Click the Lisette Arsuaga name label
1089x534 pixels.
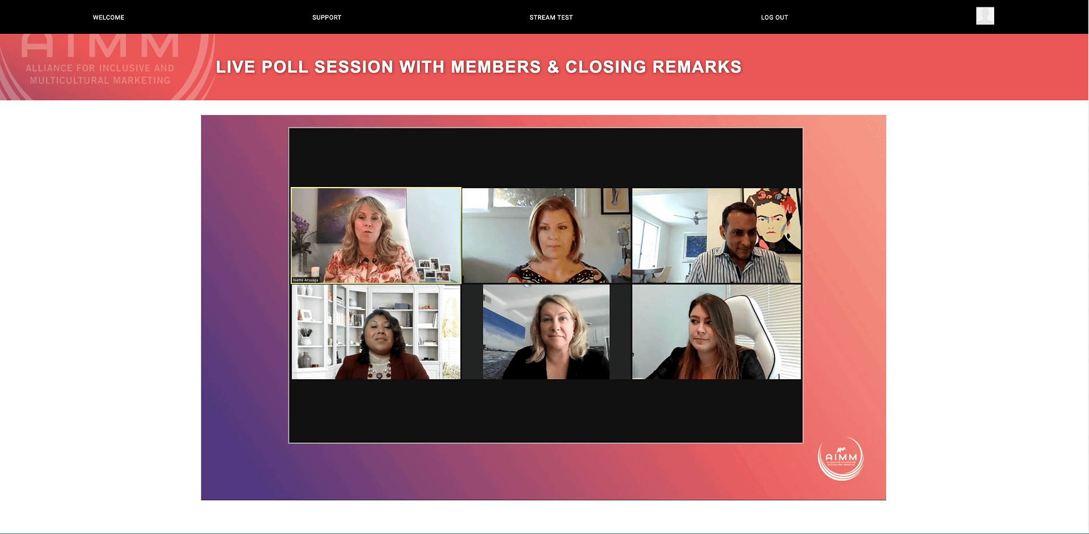306,280
